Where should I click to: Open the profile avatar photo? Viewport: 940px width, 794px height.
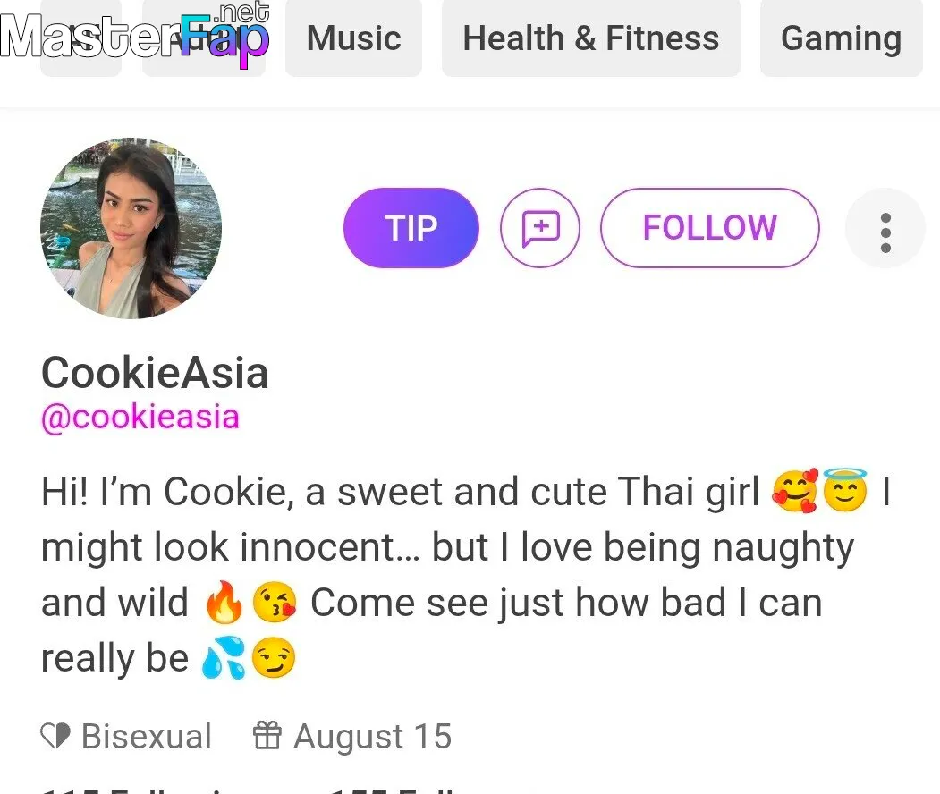point(131,228)
